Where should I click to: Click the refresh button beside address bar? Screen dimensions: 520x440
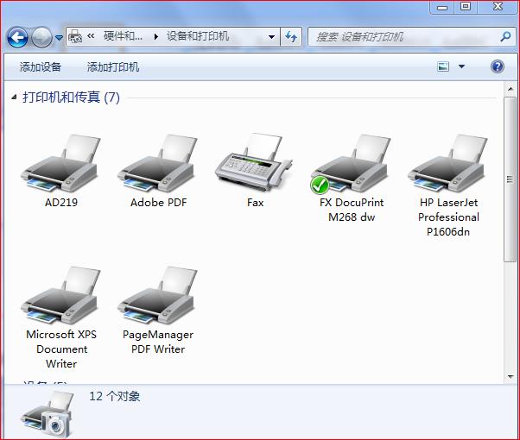pos(291,37)
